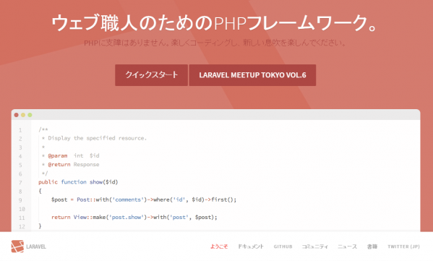Image resolution: width=433 pixels, height=261 pixels.
Task: Click the green dot in code window
Action: (x=30, y=115)
